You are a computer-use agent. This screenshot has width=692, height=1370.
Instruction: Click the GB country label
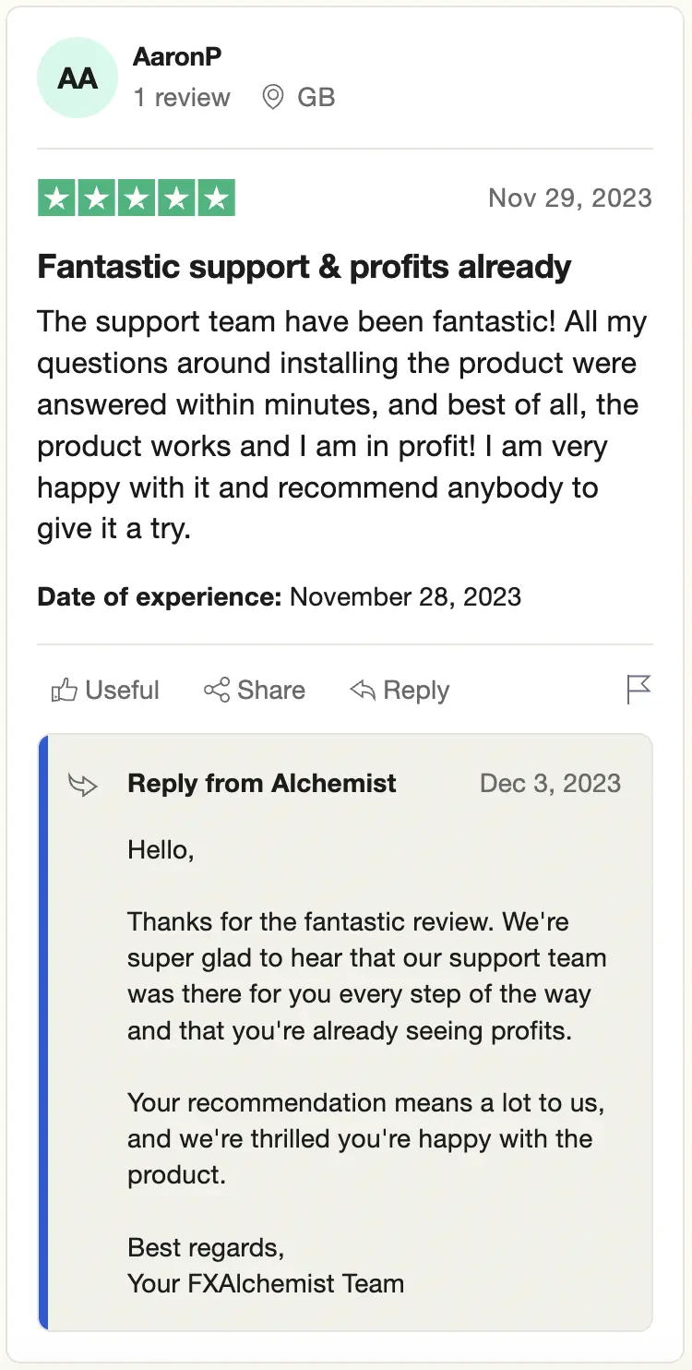316,97
